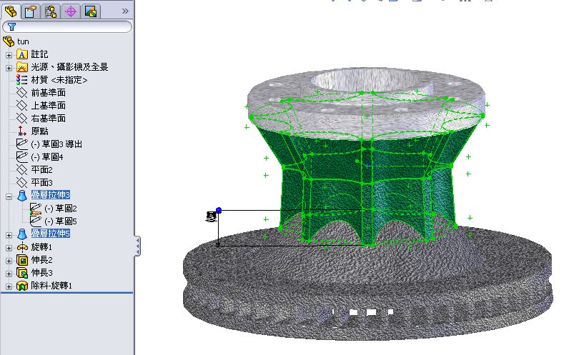Click the 材質 <未指定> label
This screenshot has height=355, width=574.
(x=59, y=80)
